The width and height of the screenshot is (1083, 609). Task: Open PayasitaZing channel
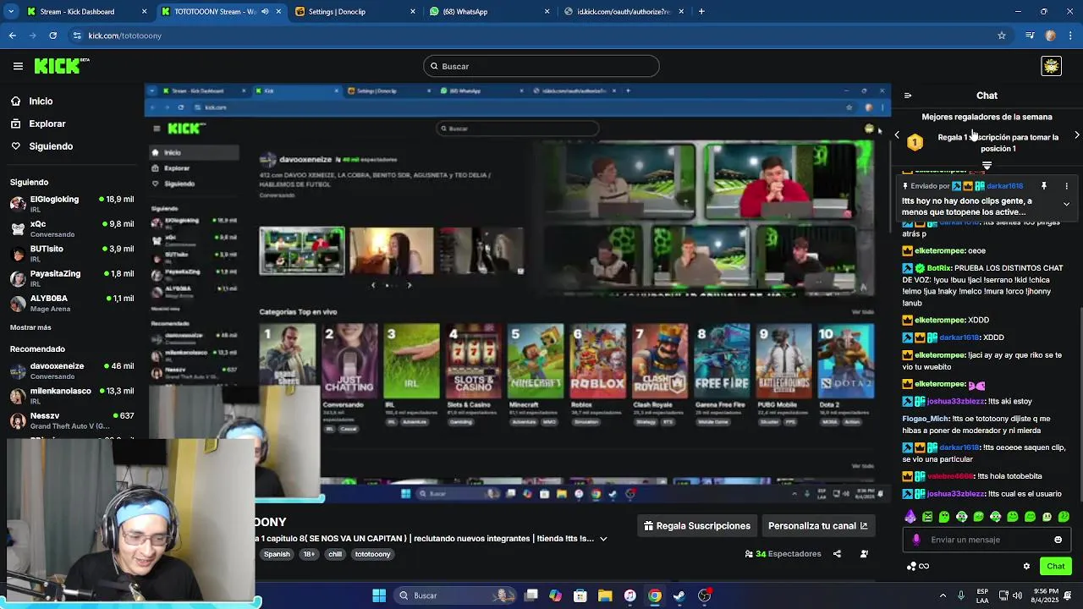(x=72, y=277)
